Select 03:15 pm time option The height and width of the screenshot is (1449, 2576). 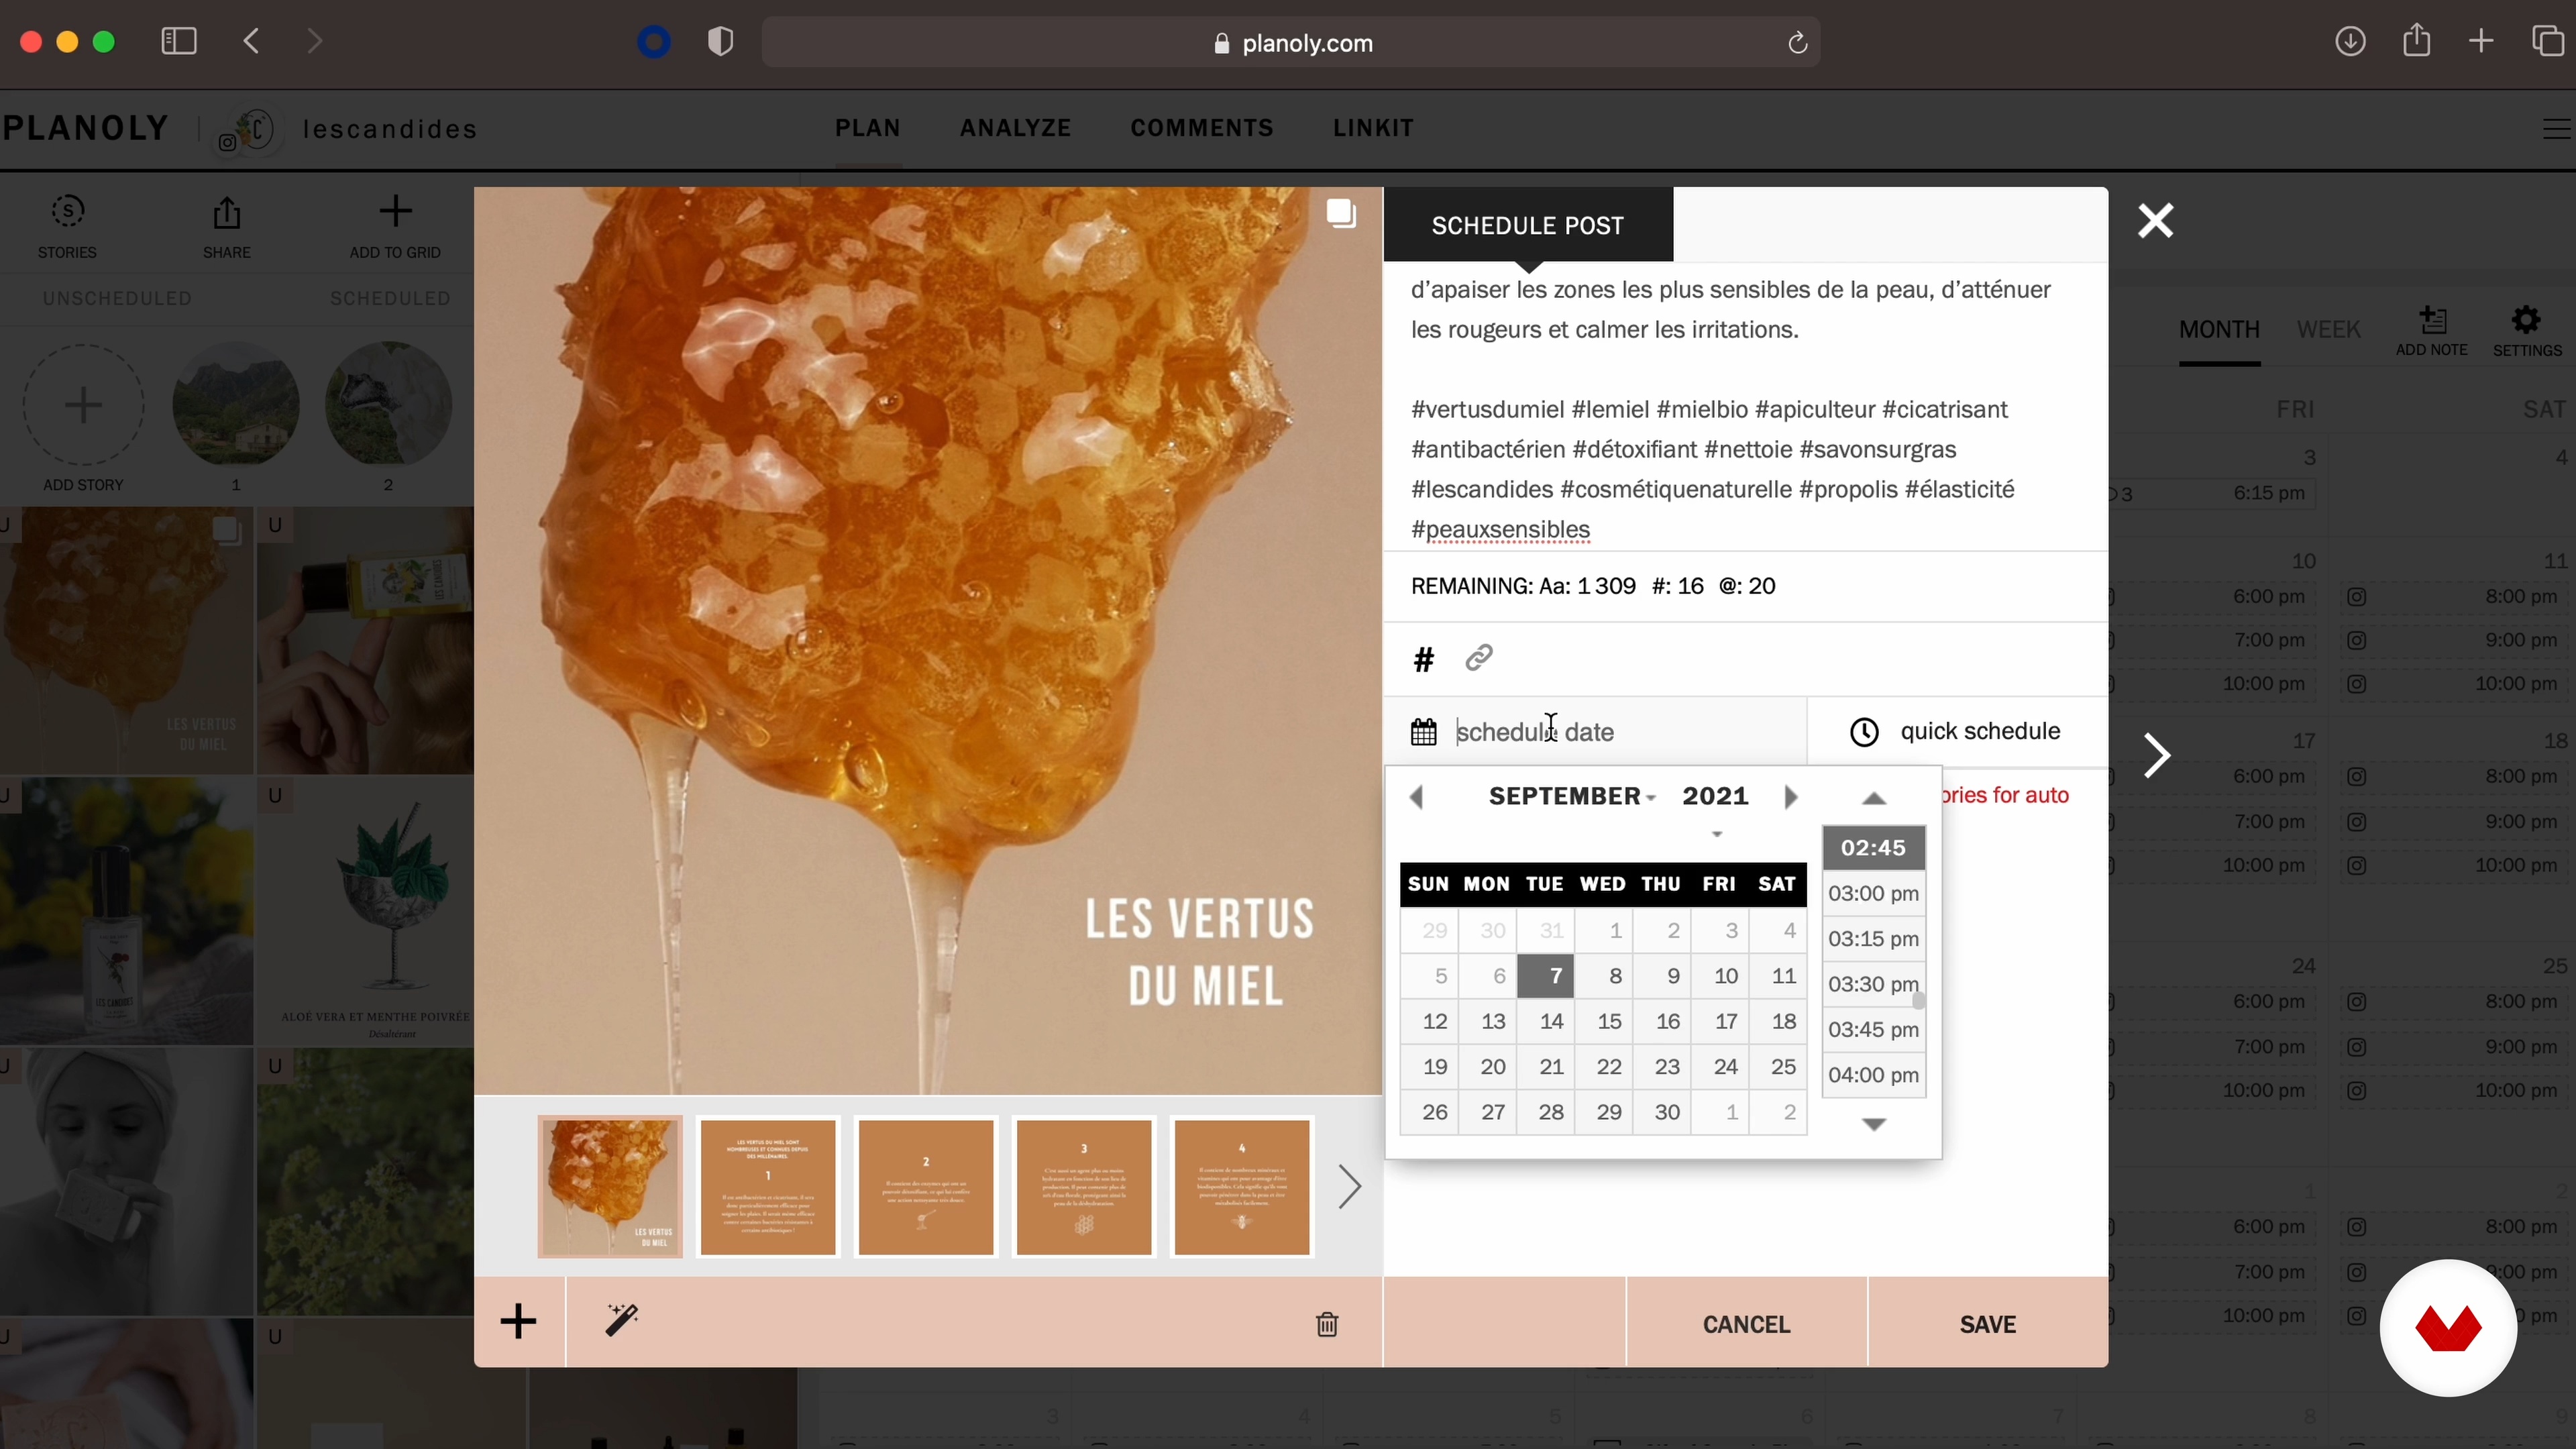point(1874,939)
